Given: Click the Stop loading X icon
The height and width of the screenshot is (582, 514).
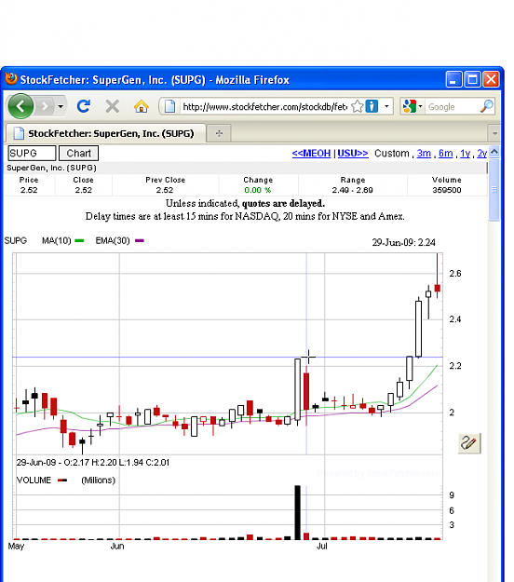Looking at the screenshot, I should 112,106.
